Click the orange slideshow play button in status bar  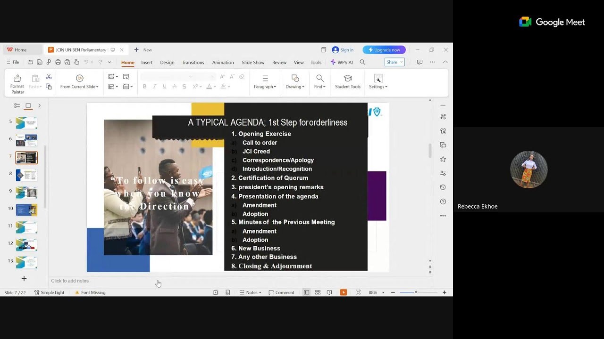click(344, 292)
